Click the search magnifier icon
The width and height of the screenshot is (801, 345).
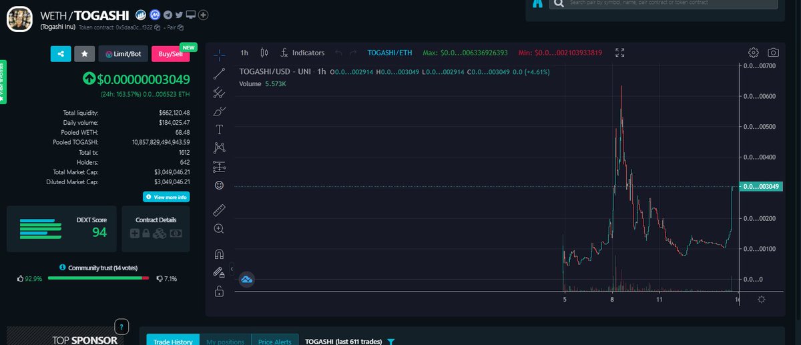(x=558, y=3)
